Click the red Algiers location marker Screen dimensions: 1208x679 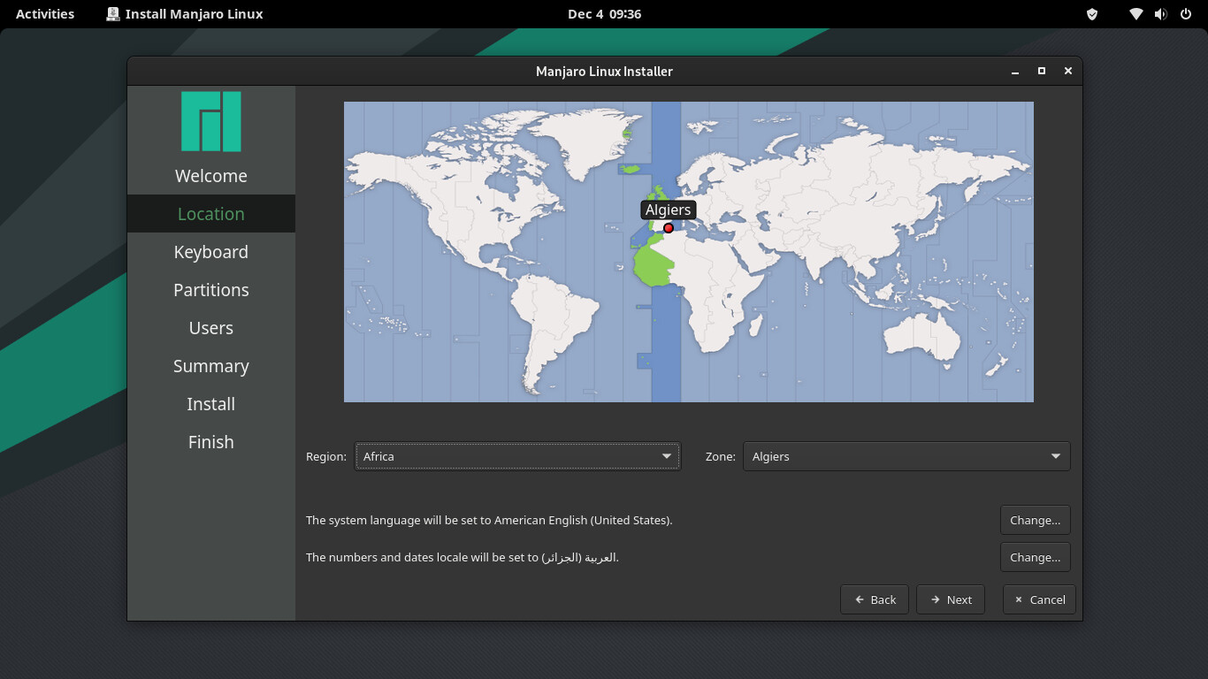[669, 228]
